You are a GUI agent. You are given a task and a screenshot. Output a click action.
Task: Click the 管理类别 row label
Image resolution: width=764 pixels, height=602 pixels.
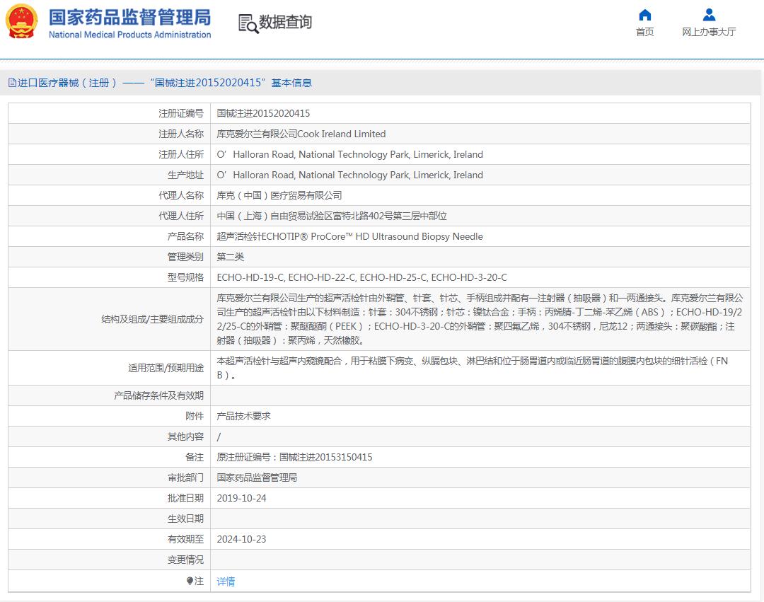point(185,257)
